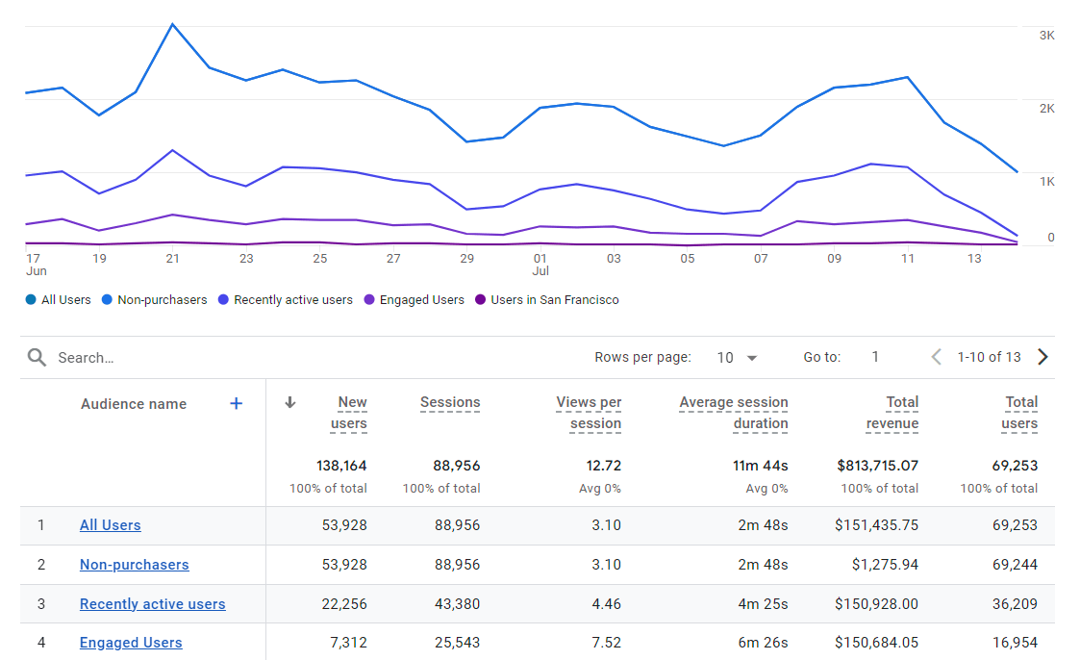The width and height of the screenshot is (1080, 660).
Task: Toggle the Recently active users legend chip
Action: [285, 299]
